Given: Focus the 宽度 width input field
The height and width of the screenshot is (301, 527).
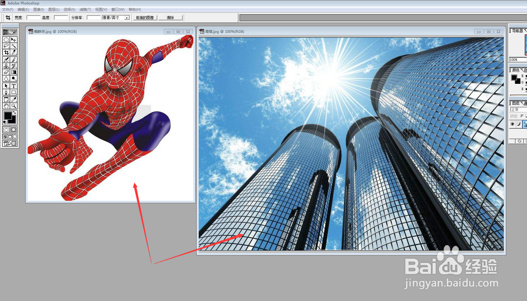Looking at the screenshot, I should (33, 18).
